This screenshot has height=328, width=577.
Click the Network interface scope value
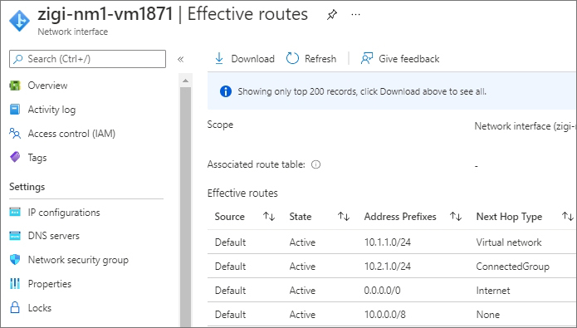(x=526, y=126)
